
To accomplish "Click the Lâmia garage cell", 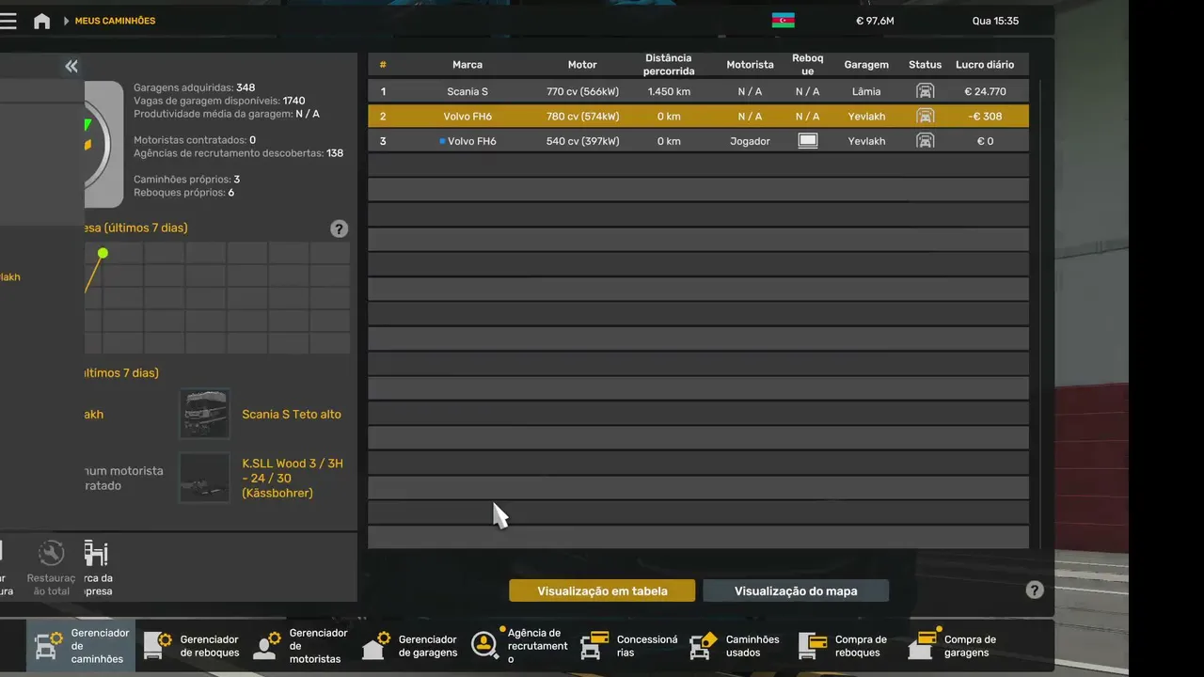I will pyautogui.click(x=866, y=91).
